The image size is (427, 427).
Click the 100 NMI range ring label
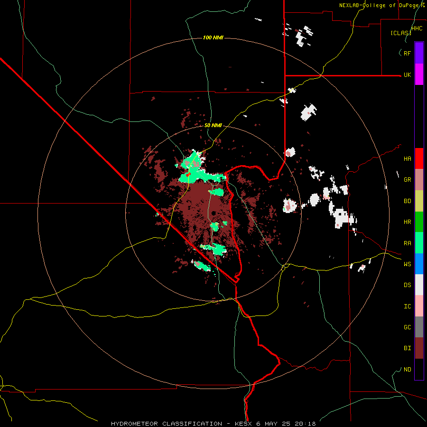[x=213, y=37]
